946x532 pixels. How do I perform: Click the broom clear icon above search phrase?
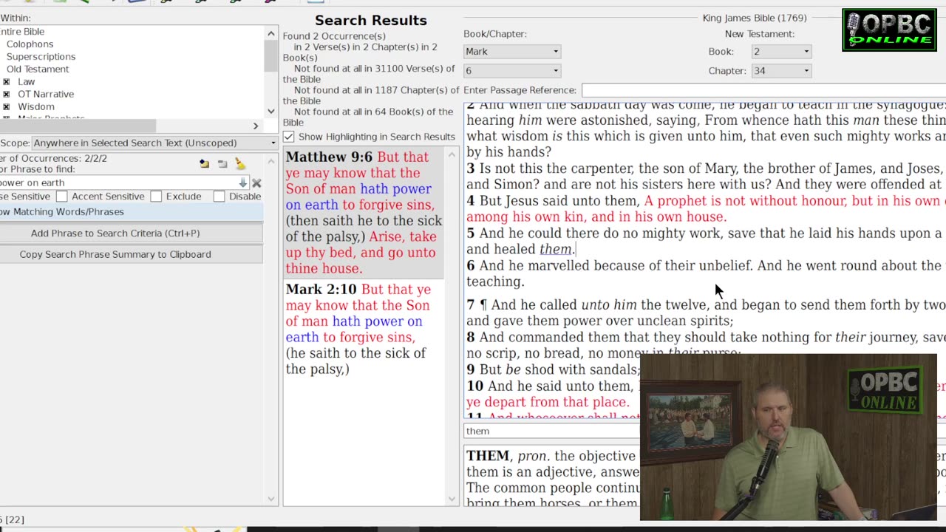(x=239, y=163)
